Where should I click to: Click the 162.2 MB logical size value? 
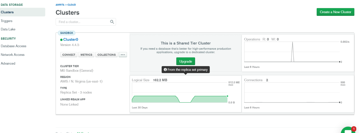click(x=160, y=80)
